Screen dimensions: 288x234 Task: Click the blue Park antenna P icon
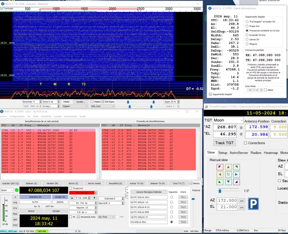[253, 204]
